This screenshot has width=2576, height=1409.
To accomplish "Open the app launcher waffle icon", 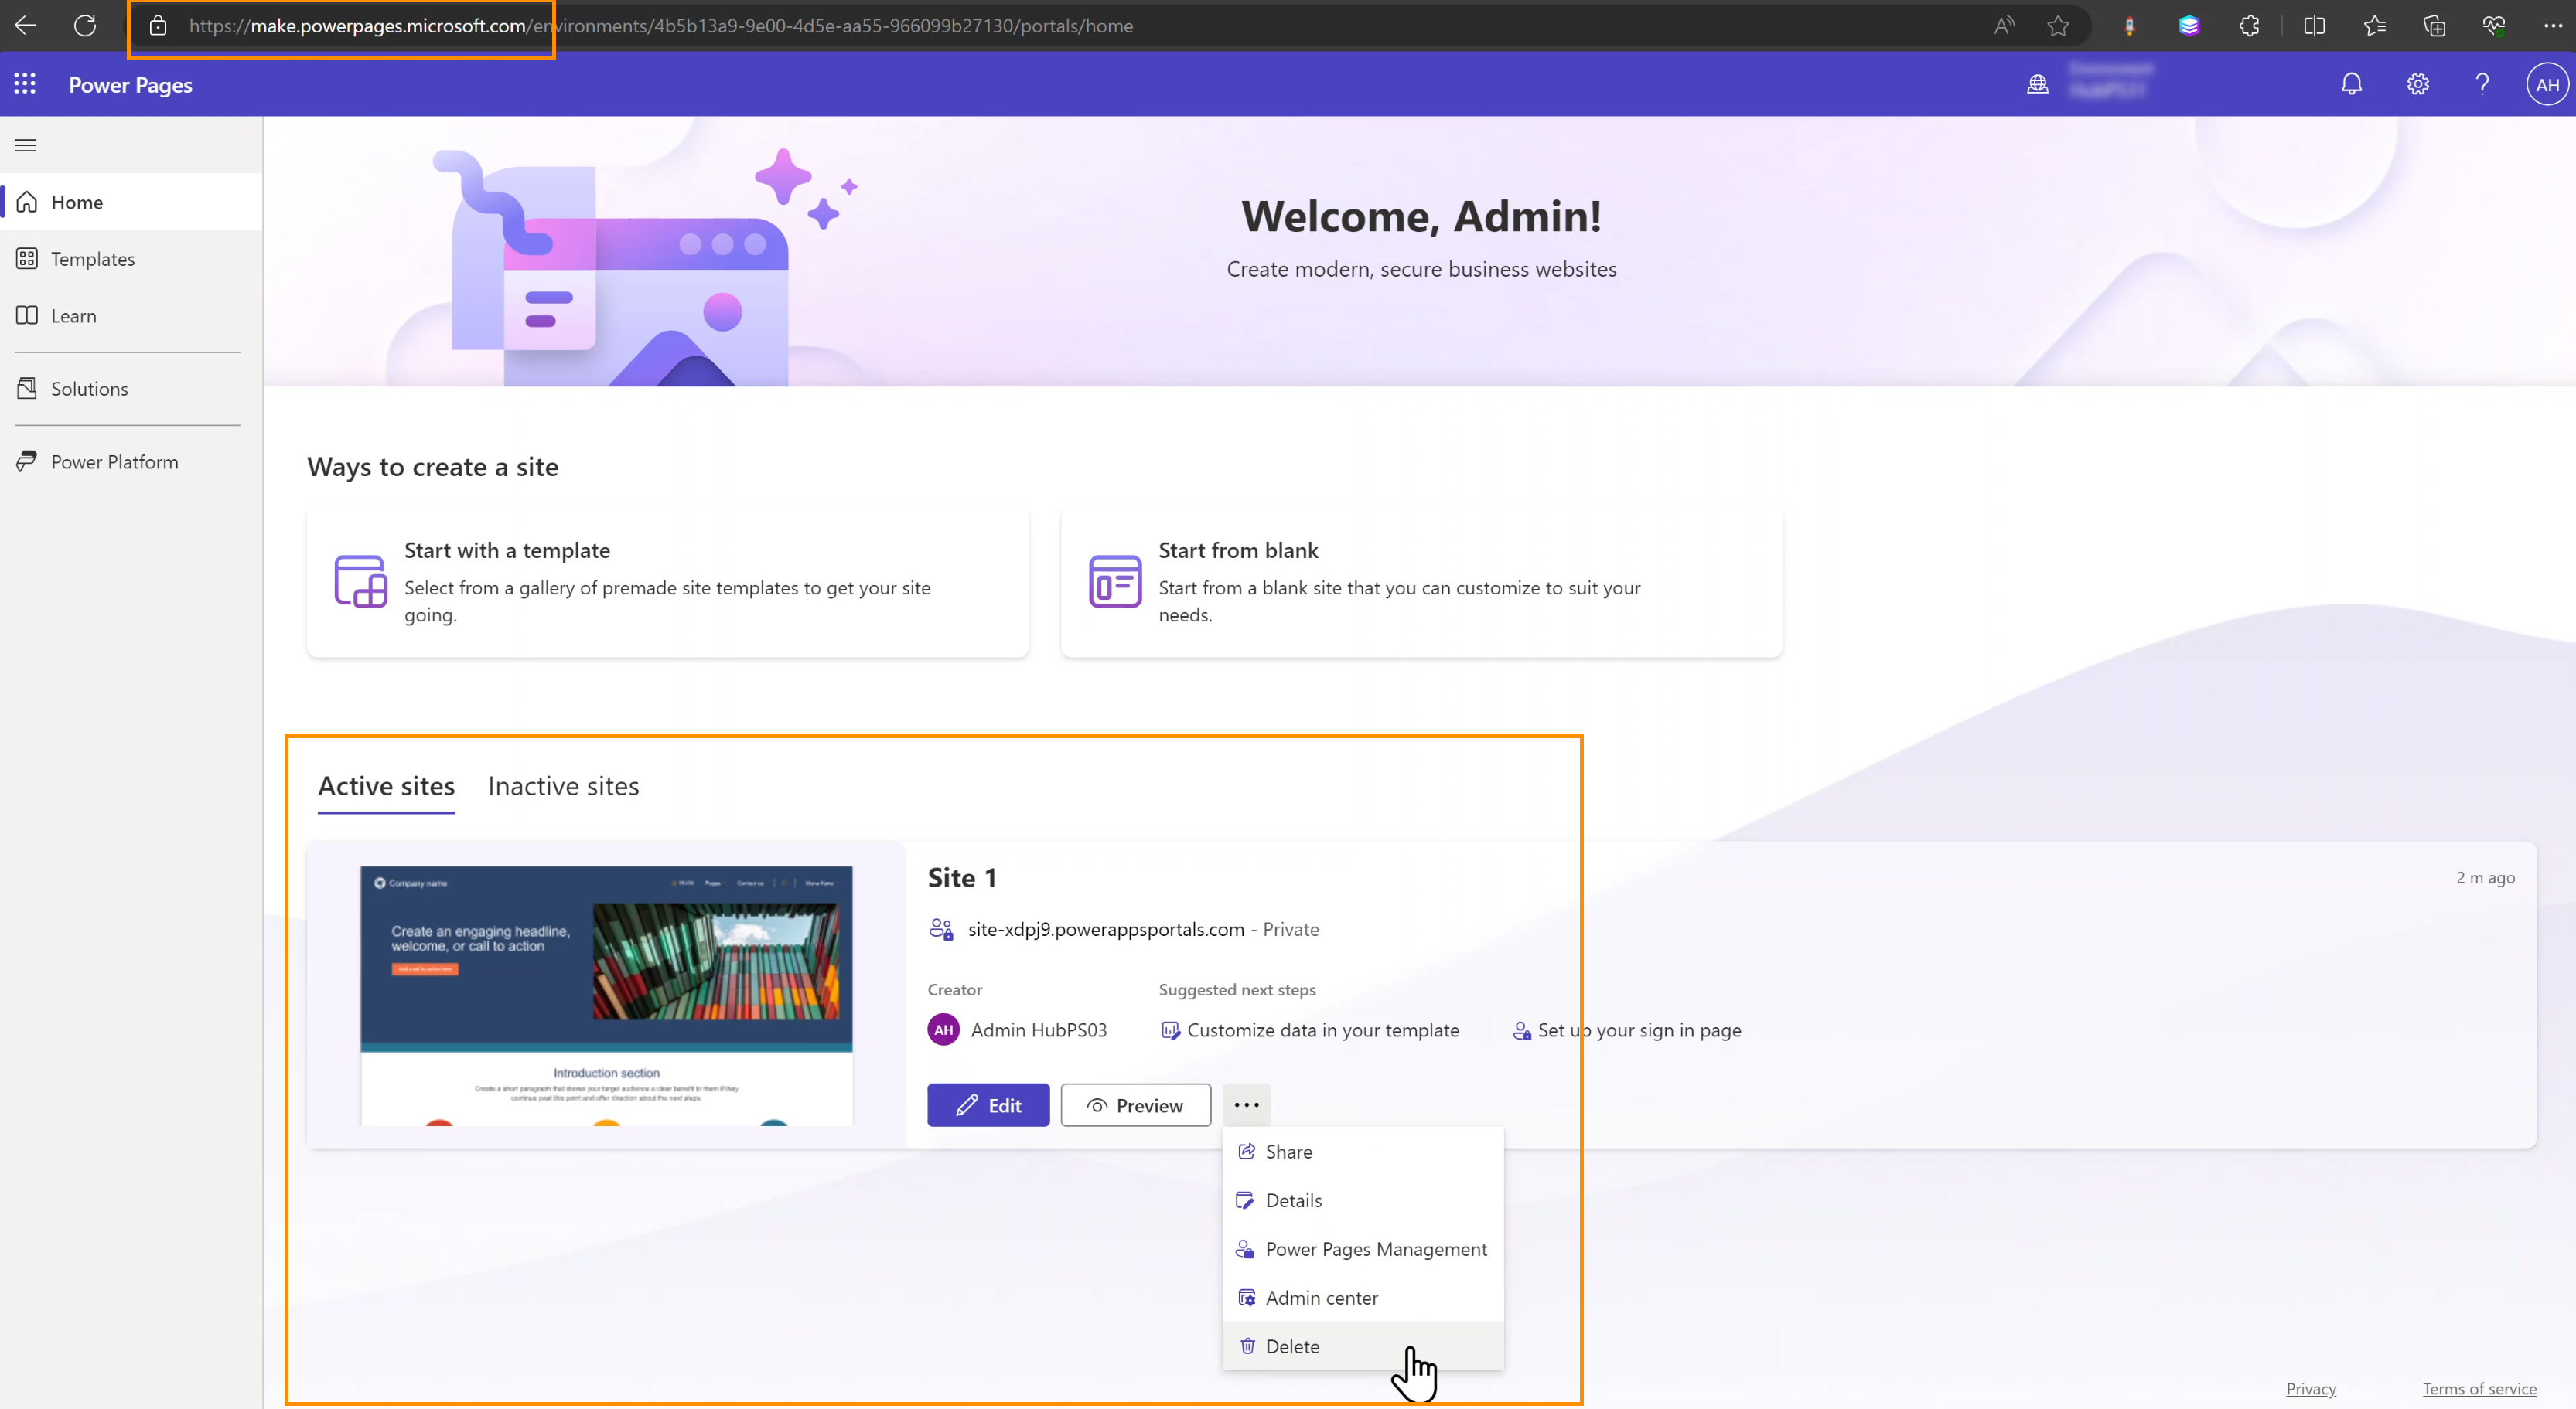I will (25, 84).
